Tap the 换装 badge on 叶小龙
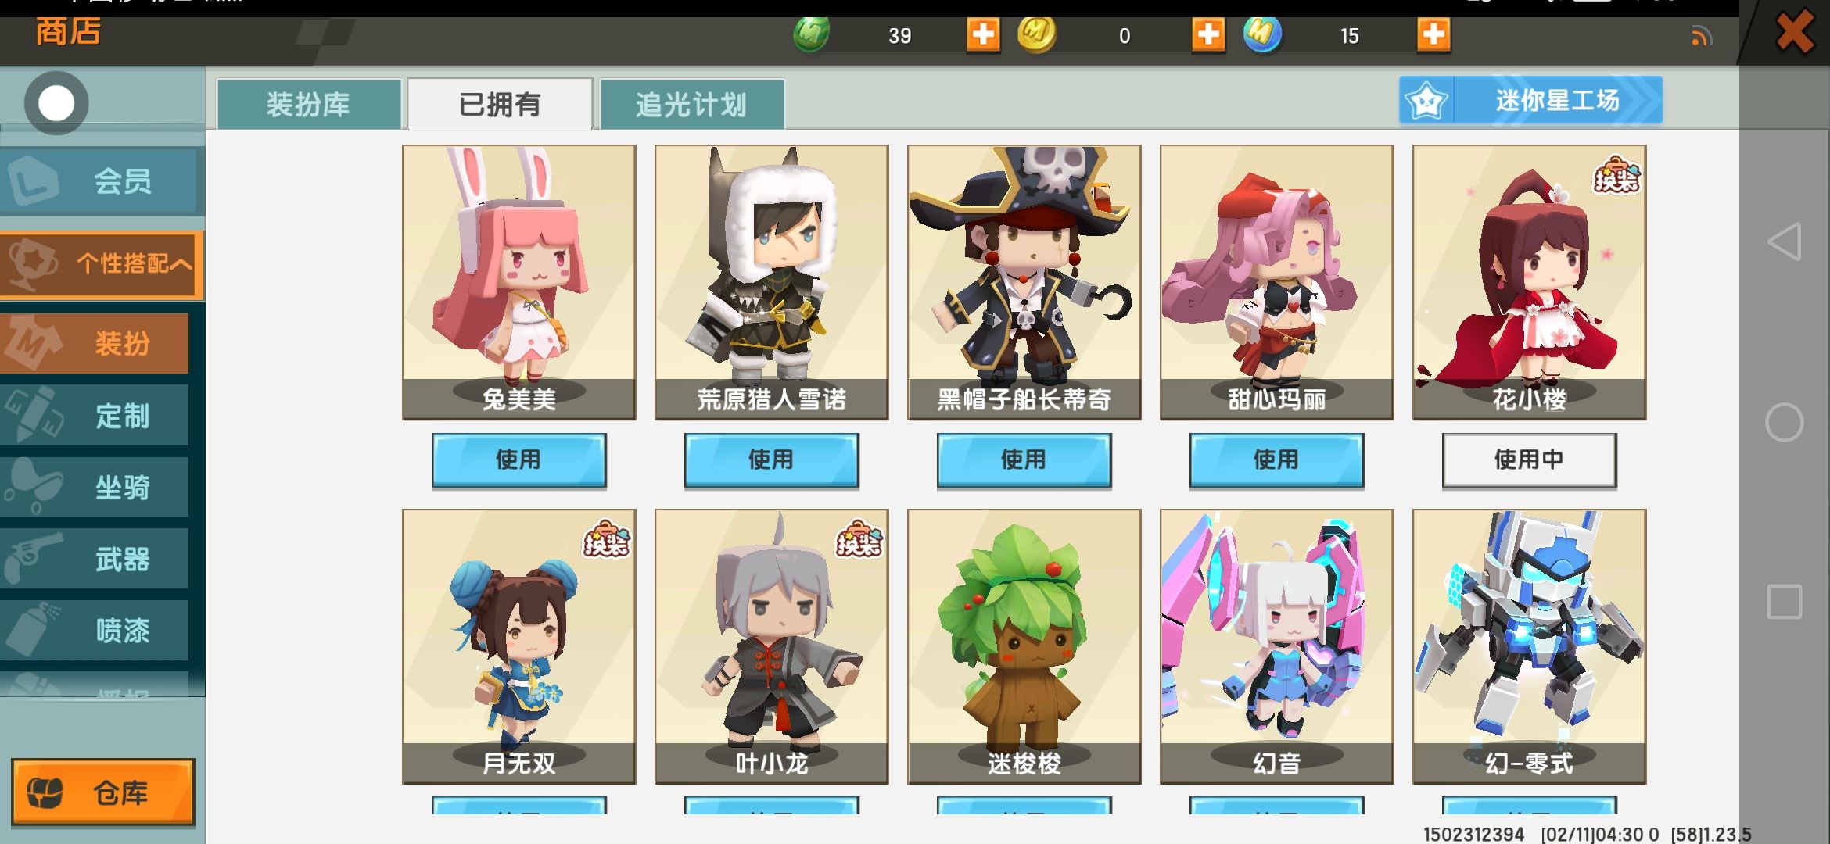1830x844 pixels. pyautogui.click(x=859, y=539)
